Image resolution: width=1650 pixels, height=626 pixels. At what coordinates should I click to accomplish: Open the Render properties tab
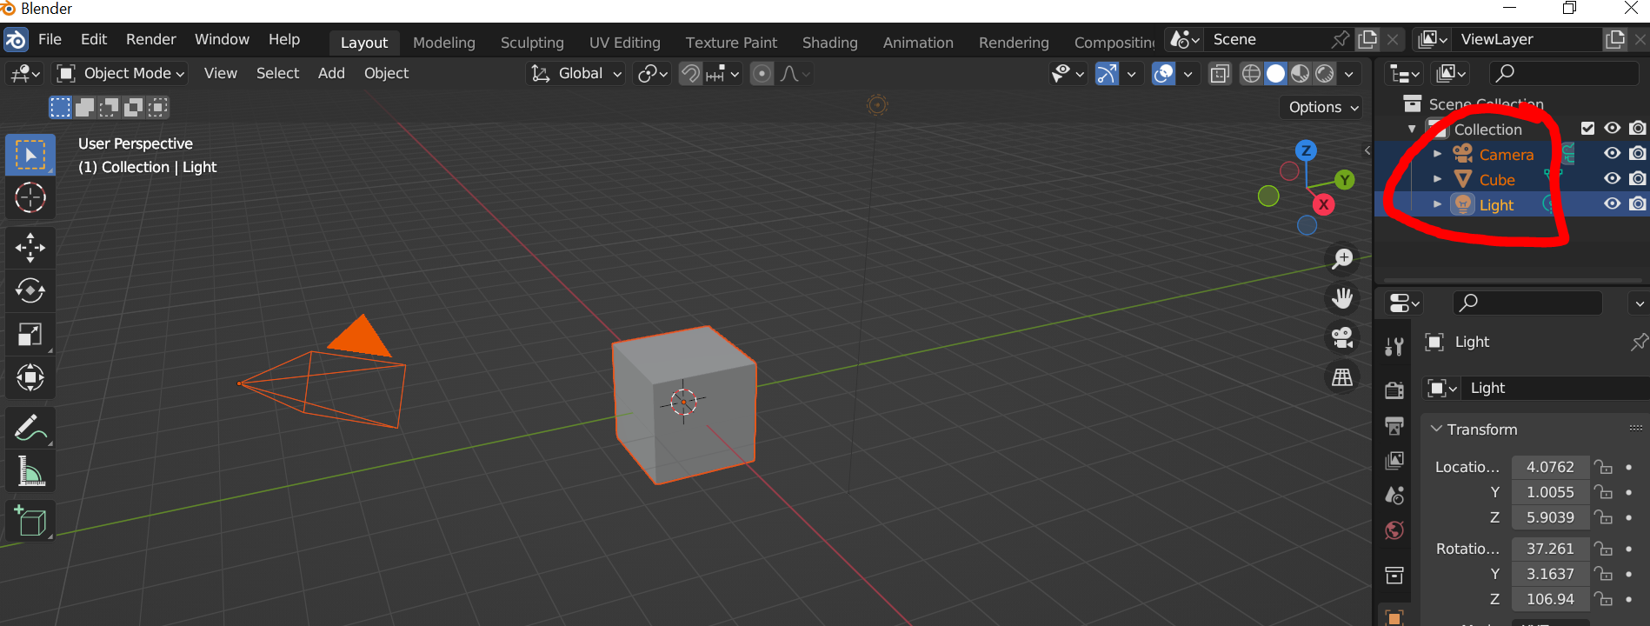click(1394, 390)
